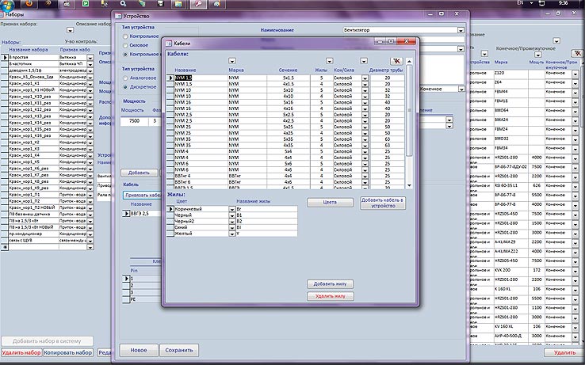Click the Кабели window form icon
Viewport: 585px width, 365px height.
click(169, 44)
